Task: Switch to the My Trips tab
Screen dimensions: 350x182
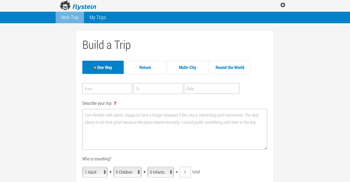Action: [98, 17]
